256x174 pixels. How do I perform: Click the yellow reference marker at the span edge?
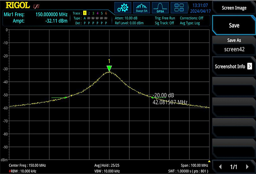click(x=209, y=161)
